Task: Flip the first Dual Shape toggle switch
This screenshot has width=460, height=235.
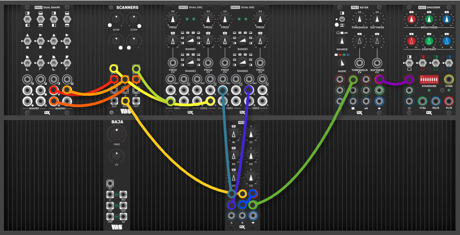Action: [27, 20]
